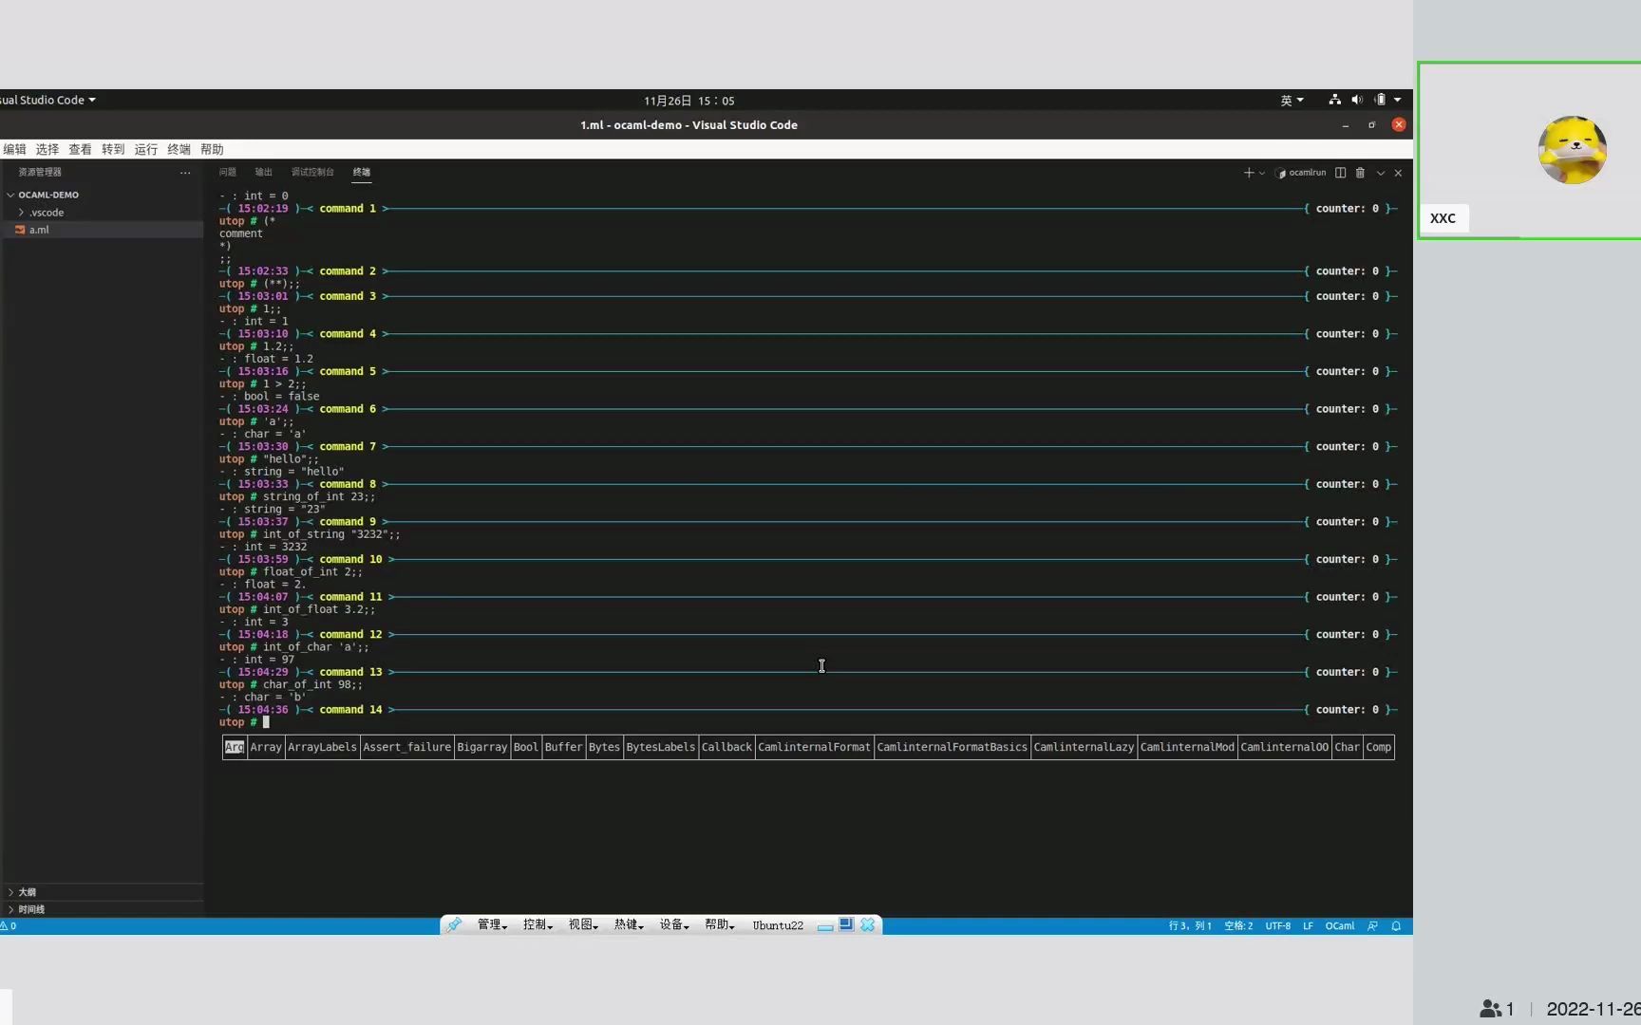The image size is (1641, 1025).
Task: Open the system menu arrow in top bar
Action: 1397,100
